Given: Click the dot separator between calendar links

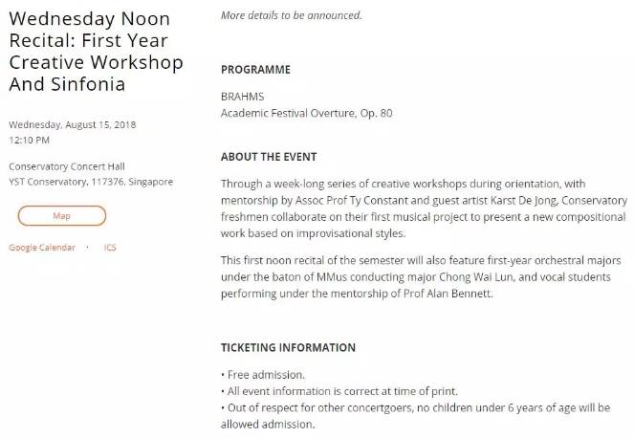Looking at the screenshot, I should [x=87, y=248].
